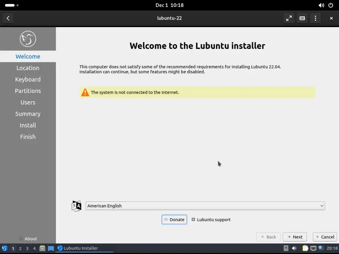Click the orange warning triangle icon
Screen dimensions: 339x254
click(x=85, y=92)
